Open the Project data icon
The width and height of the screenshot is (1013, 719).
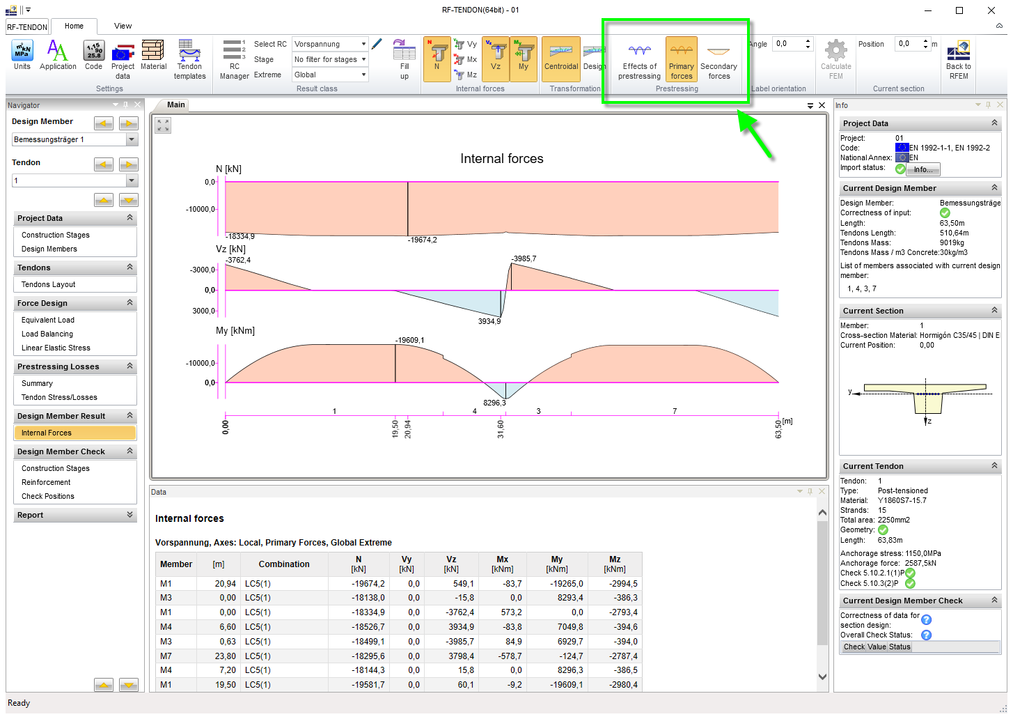tap(123, 60)
